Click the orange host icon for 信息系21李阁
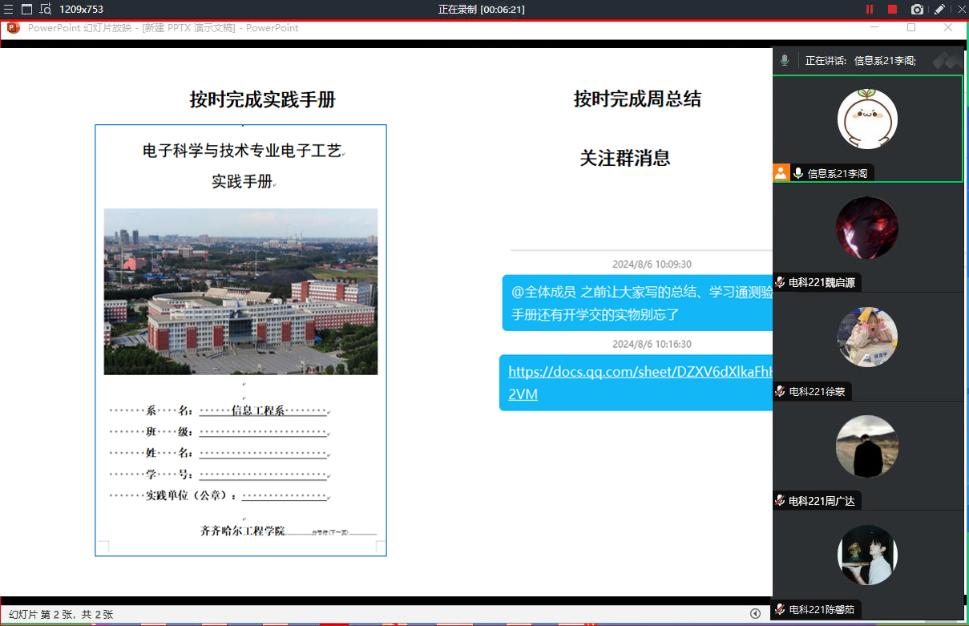969x626 pixels. (781, 172)
